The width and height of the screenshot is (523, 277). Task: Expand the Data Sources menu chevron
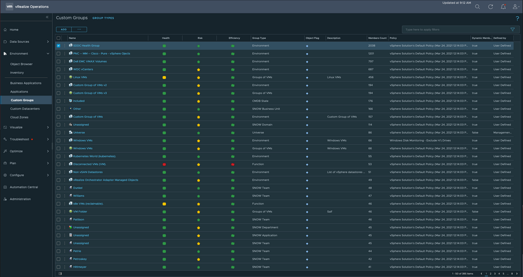click(48, 42)
